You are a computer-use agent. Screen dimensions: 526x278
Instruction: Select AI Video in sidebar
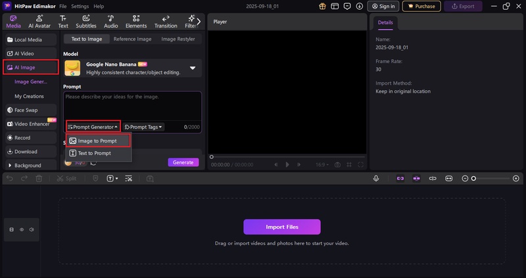31,53
